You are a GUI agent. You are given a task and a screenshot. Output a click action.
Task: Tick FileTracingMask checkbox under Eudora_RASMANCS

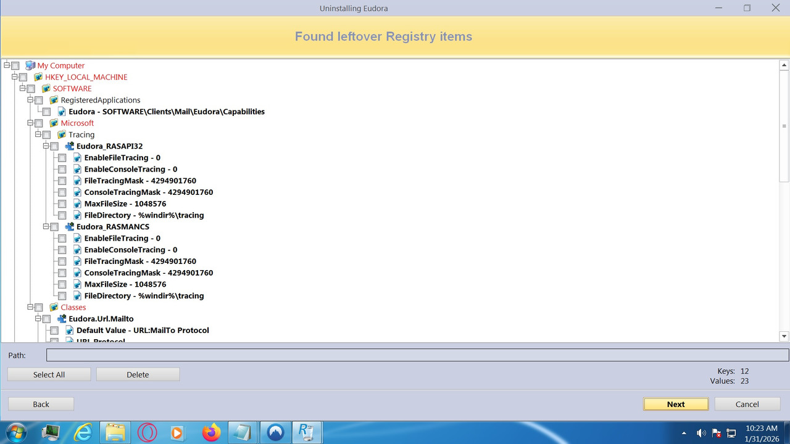(x=62, y=261)
